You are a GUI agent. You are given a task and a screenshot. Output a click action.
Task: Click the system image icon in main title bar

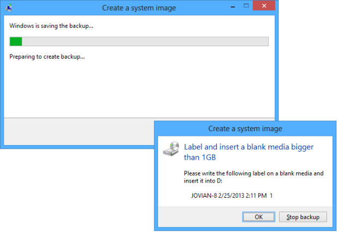point(8,8)
